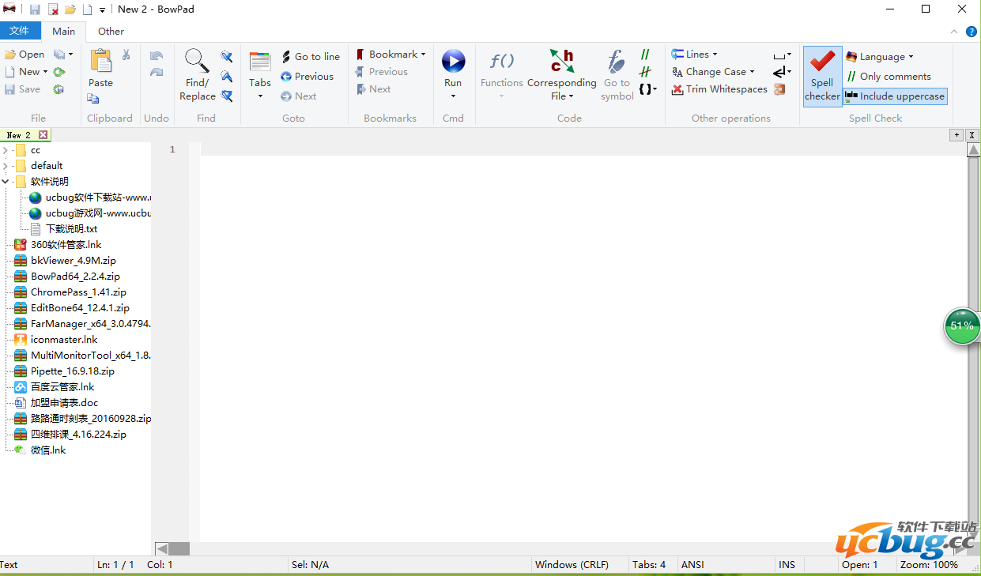981x576 pixels.
Task: Click the Previous goto button
Action: (307, 77)
